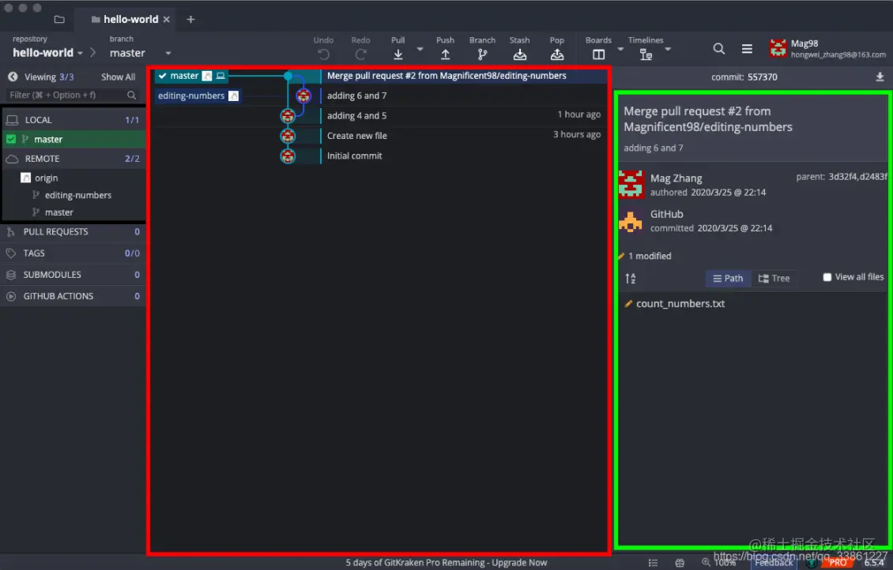
Task: Expand the PULL REQUESTS section
Action: point(73,231)
